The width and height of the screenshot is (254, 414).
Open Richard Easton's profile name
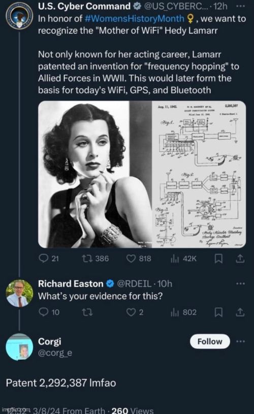[71, 283]
